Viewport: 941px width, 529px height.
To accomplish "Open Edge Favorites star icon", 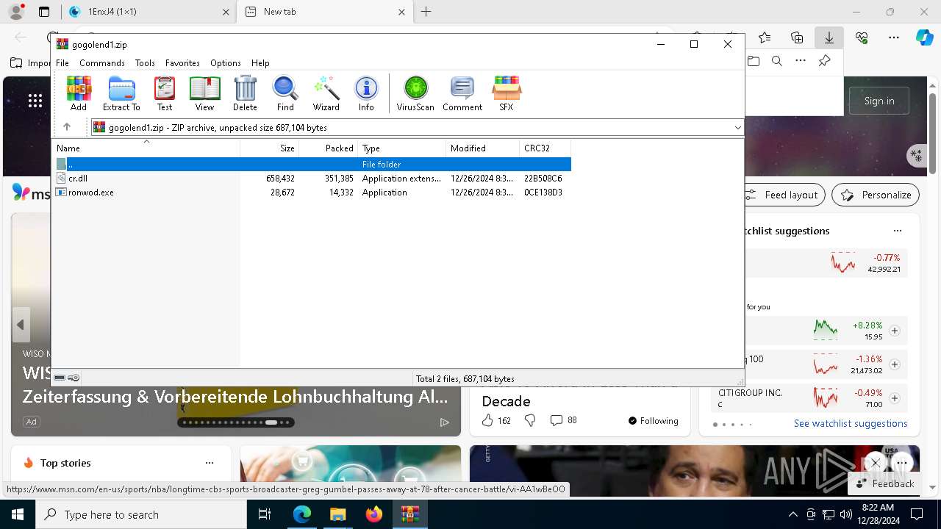I will click(765, 37).
